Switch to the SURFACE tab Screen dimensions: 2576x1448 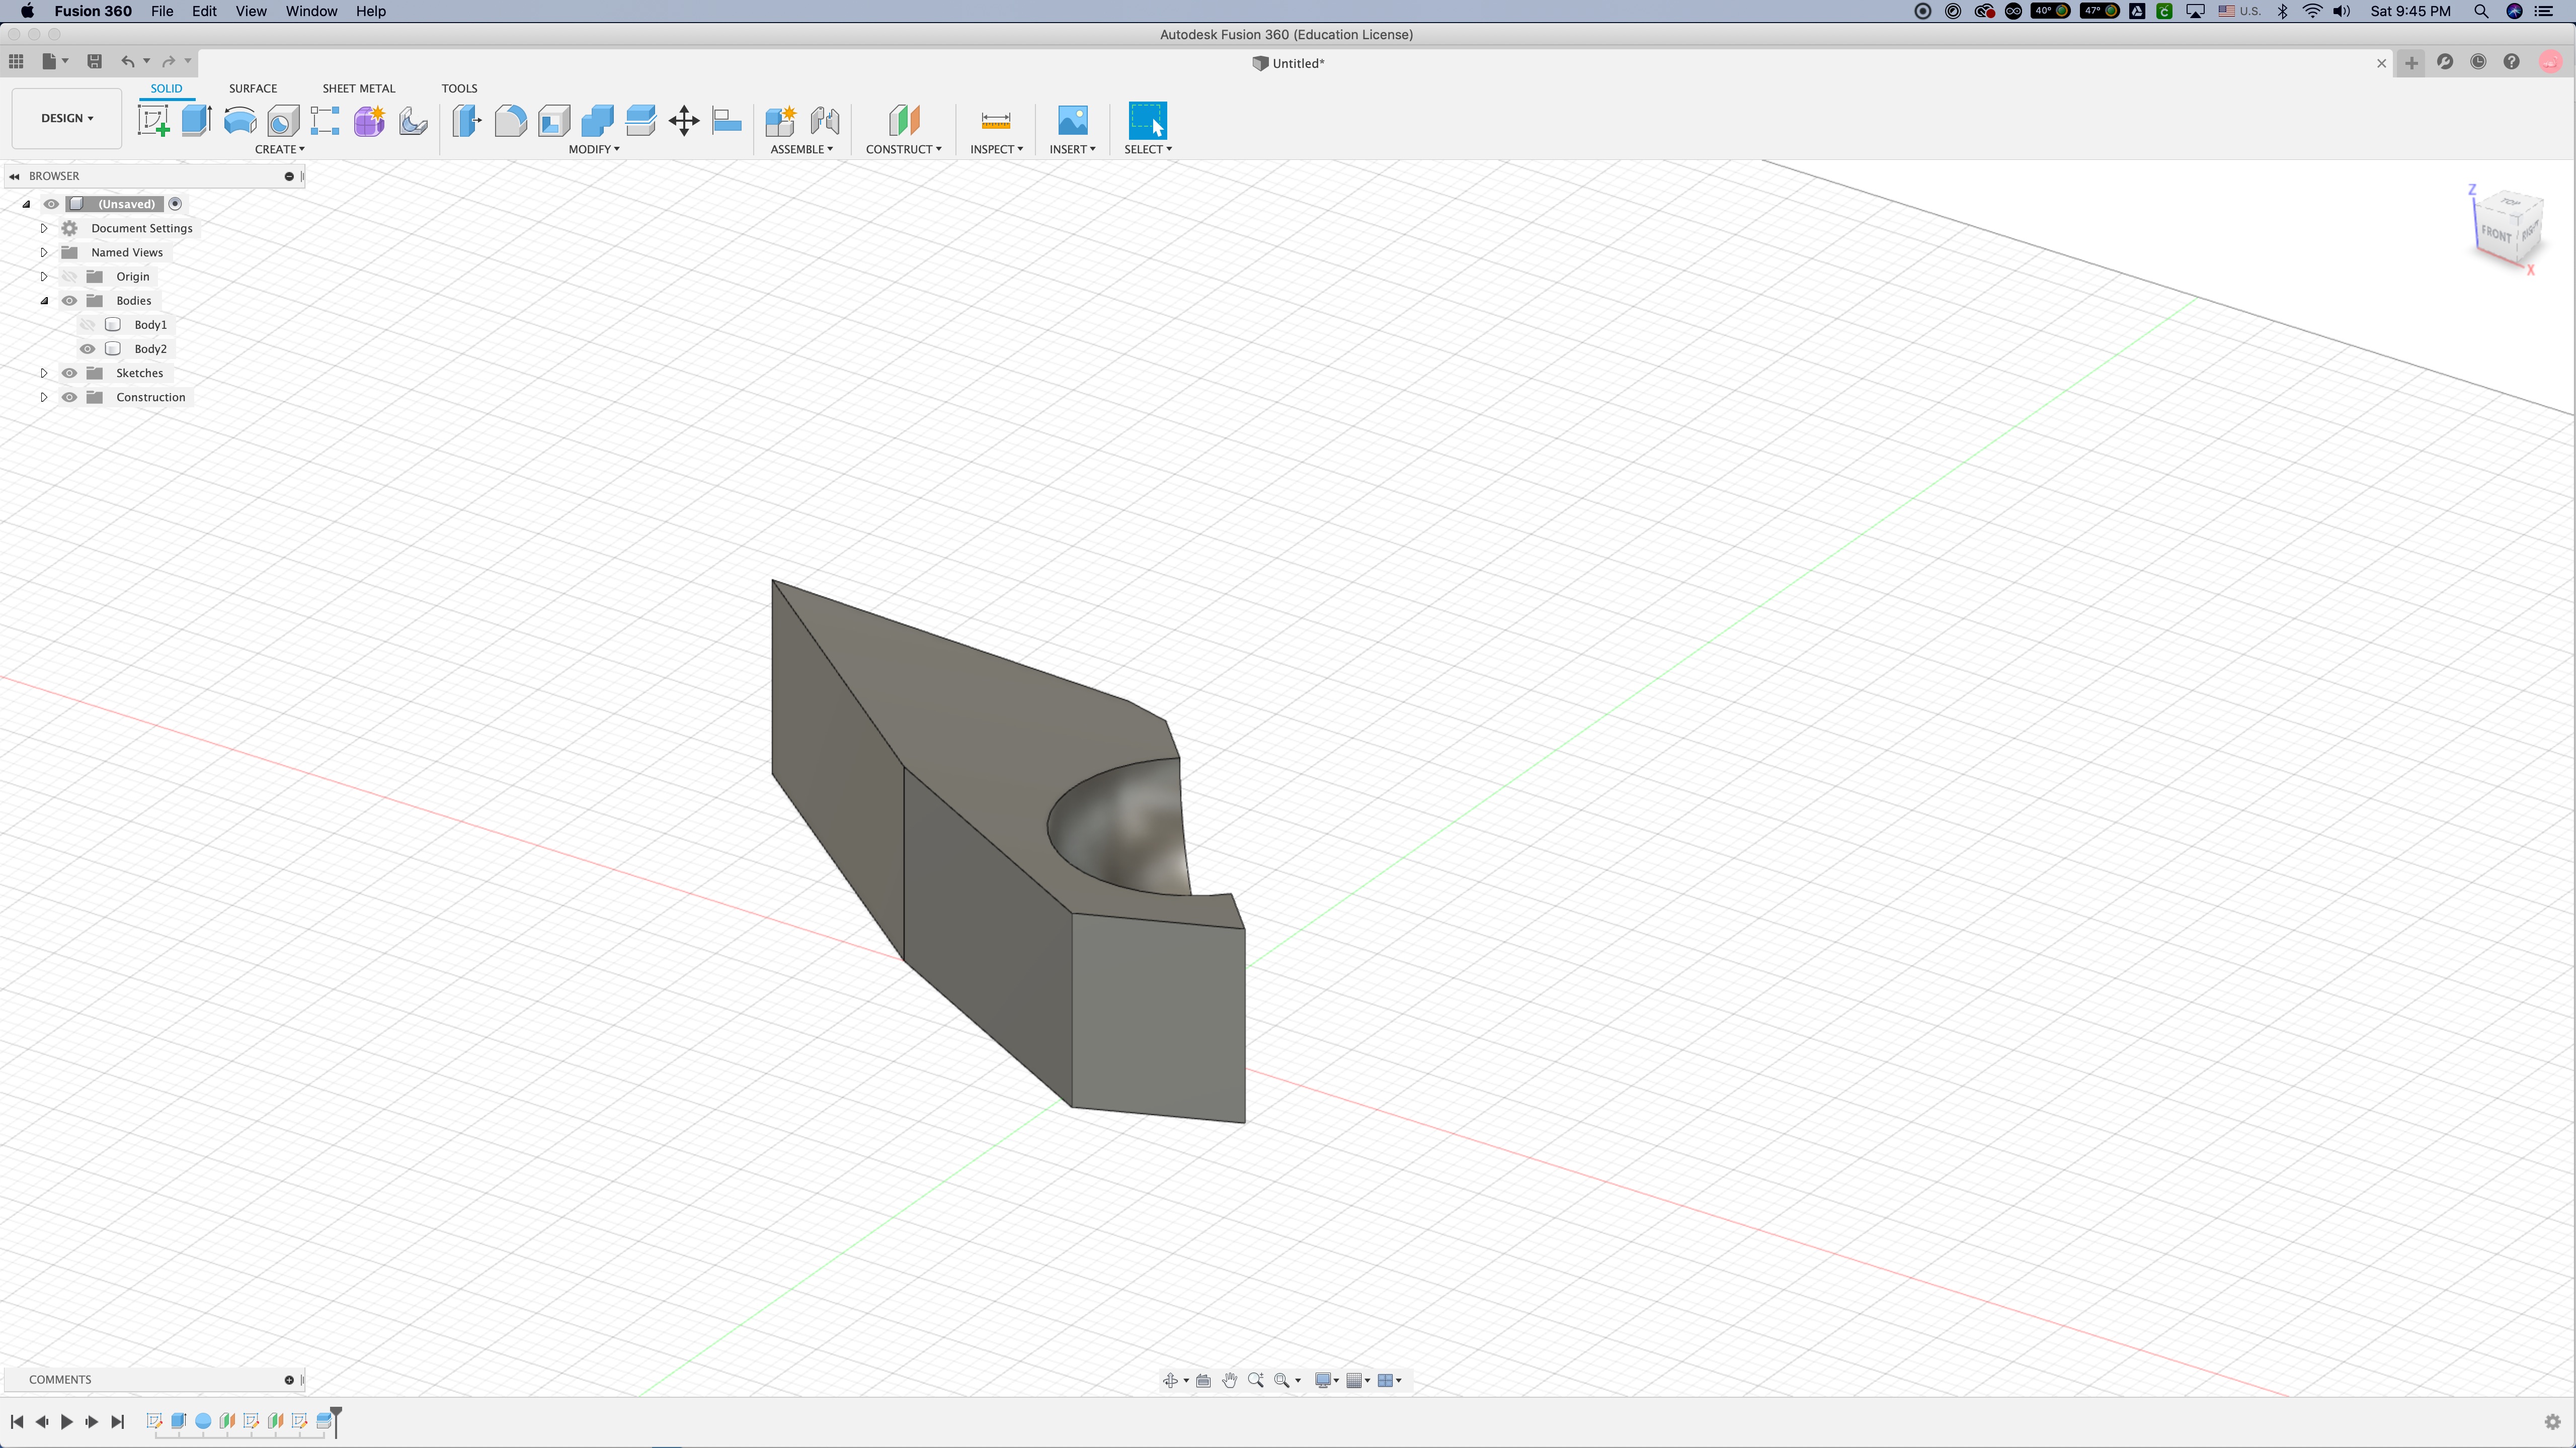(253, 88)
